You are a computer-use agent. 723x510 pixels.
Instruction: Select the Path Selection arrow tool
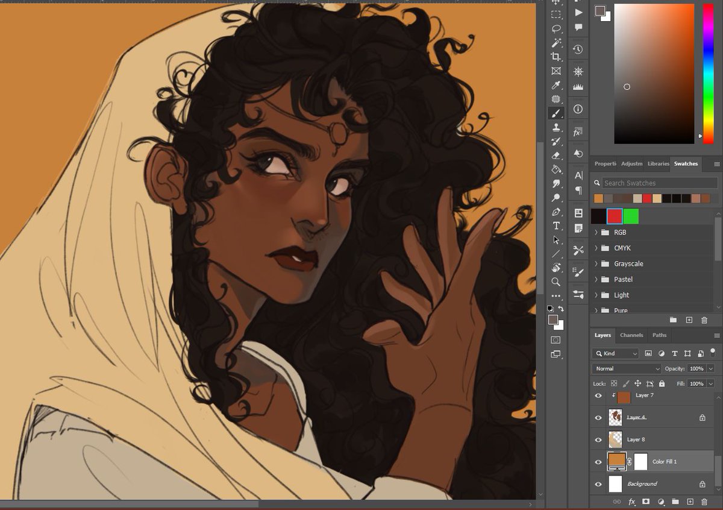click(556, 240)
